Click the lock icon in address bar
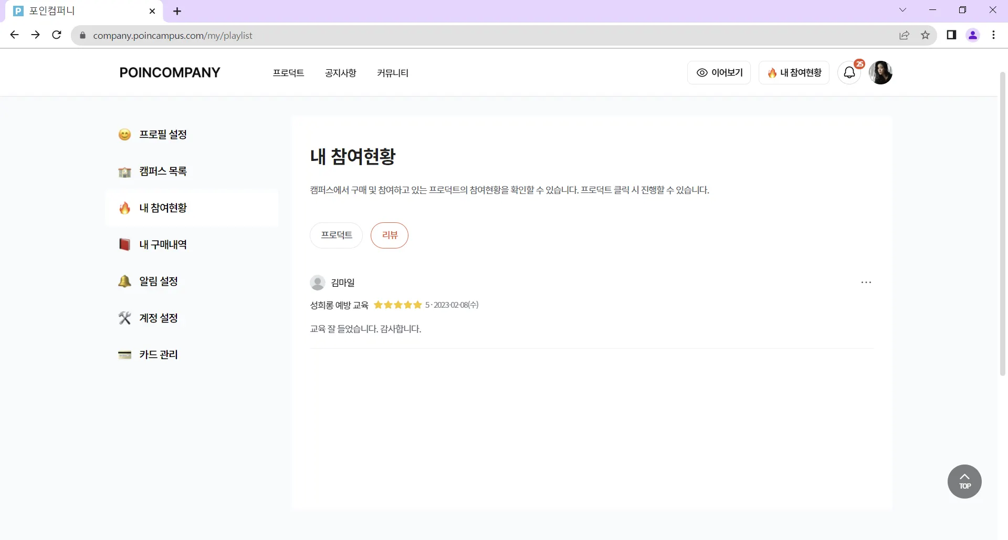 click(82, 36)
